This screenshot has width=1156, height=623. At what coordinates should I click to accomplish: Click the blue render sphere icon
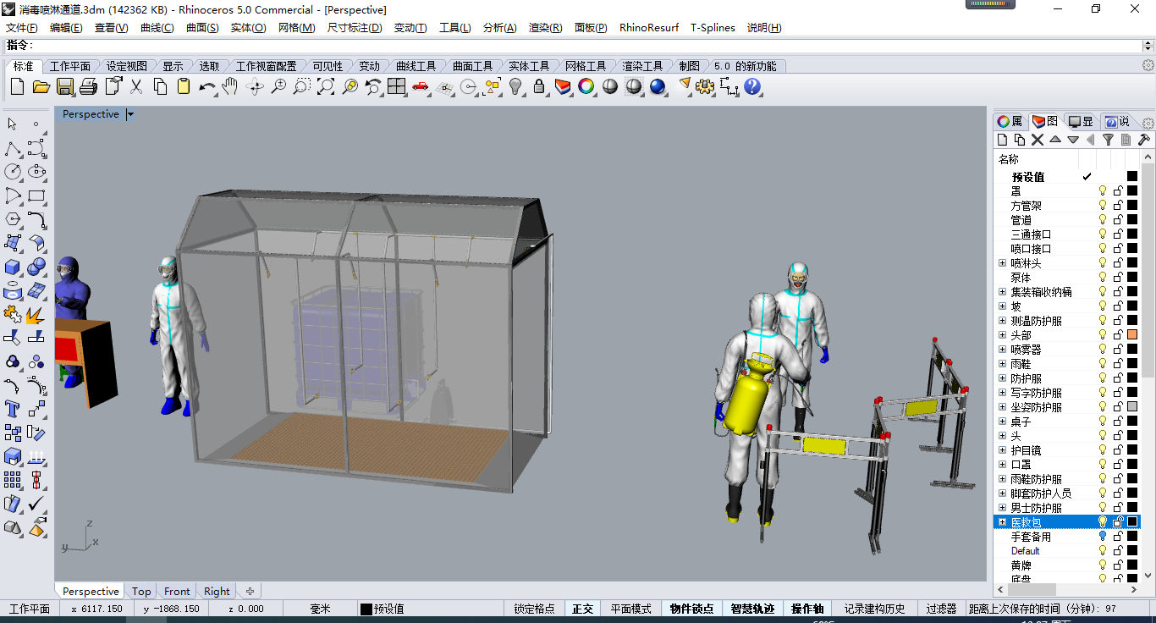658,86
